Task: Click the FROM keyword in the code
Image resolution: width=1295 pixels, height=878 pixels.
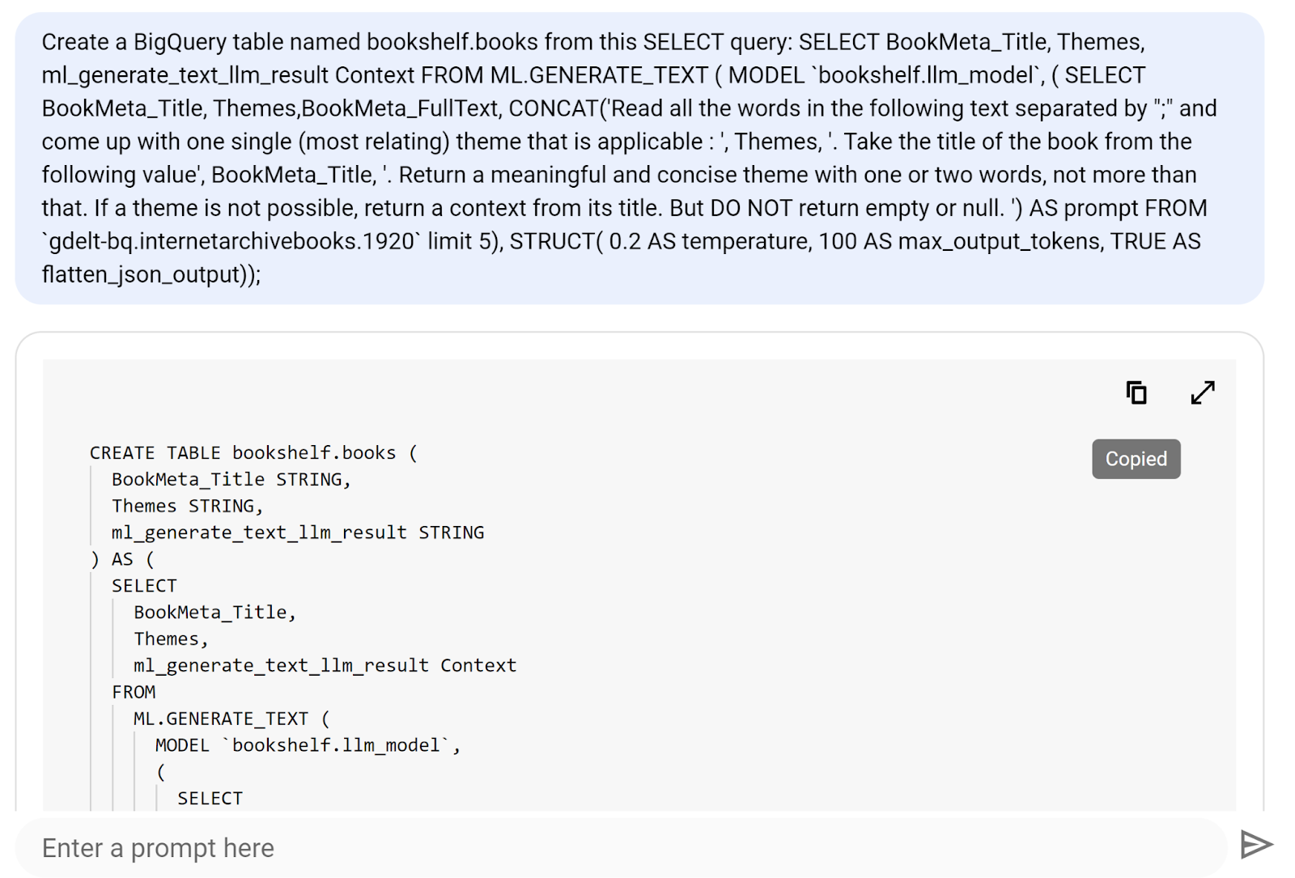Action: click(134, 692)
